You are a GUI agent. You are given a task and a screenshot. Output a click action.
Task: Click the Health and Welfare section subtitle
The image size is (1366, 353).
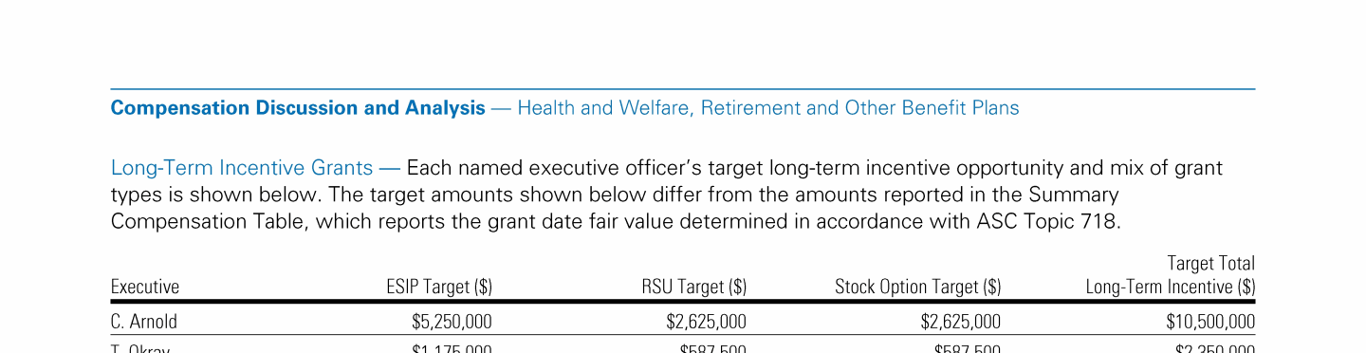[x=768, y=108]
